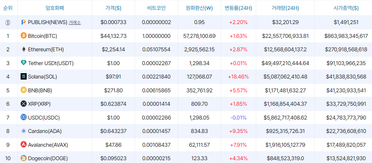Viewport: 372px width, 163px height.
Task: Click the BNB yellow logo icon
Action: 23,90
